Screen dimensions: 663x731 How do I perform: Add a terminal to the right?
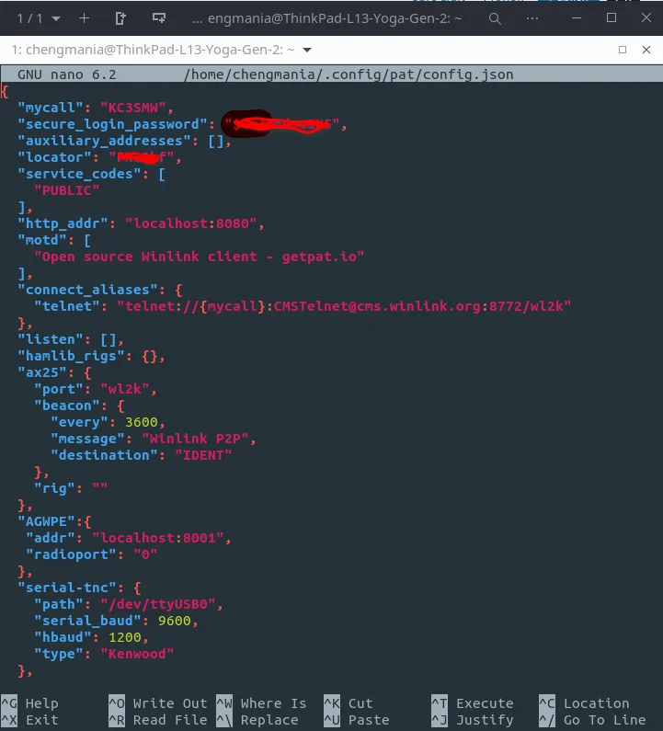pyautogui.click(x=121, y=17)
